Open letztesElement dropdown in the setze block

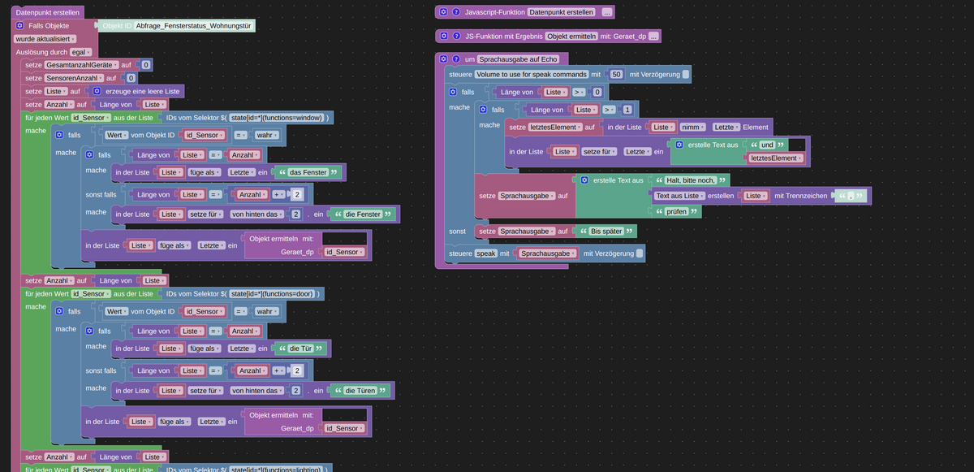tap(555, 128)
